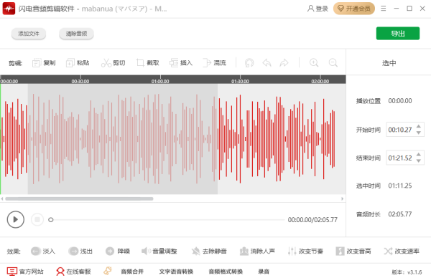Open the 录音 recording tool

pyautogui.click(x=264, y=272)
